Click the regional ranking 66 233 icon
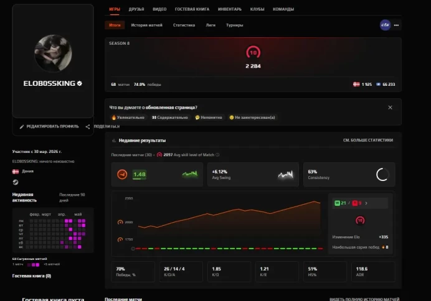431x301 pixels. tap(379, 84)
